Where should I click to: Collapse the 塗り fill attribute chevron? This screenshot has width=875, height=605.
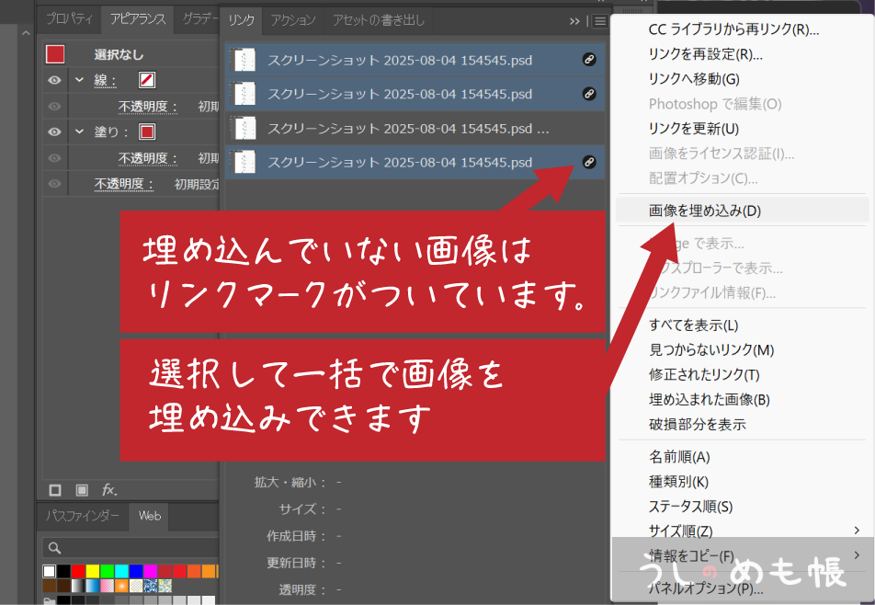point(79,131)
